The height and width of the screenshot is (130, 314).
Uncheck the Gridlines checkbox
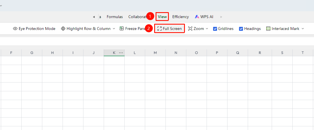point(215,29)
